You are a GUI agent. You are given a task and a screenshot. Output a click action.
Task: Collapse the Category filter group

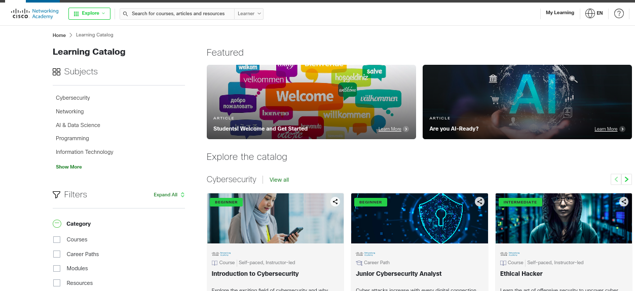coord(57,224)
